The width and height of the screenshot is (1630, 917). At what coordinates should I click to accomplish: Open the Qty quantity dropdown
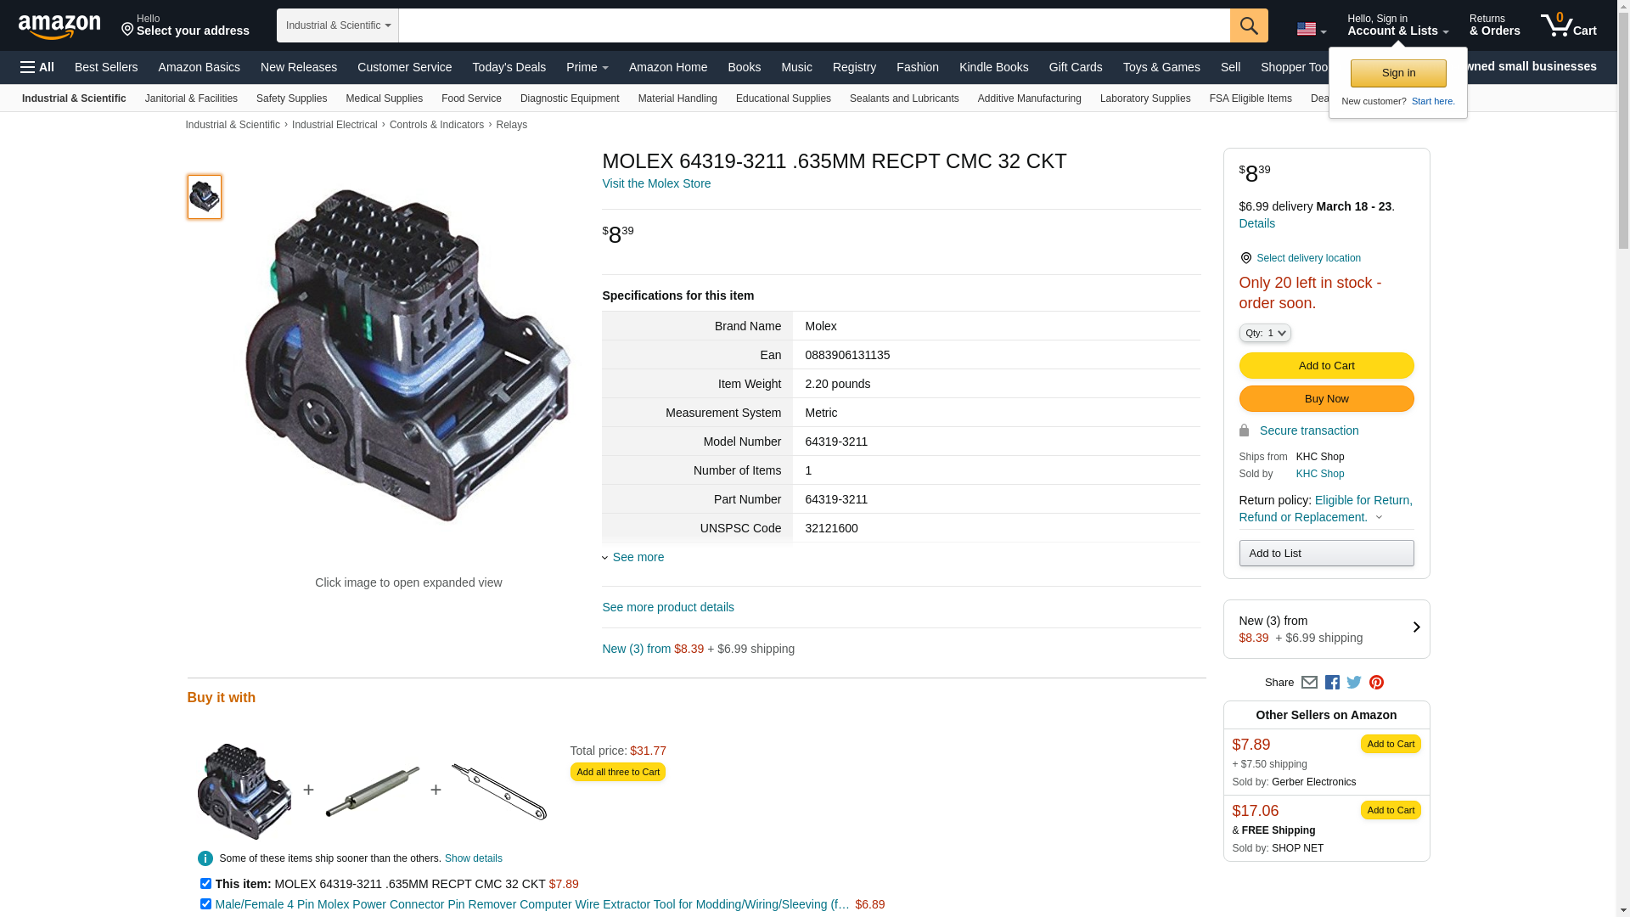coord(1264,333)
